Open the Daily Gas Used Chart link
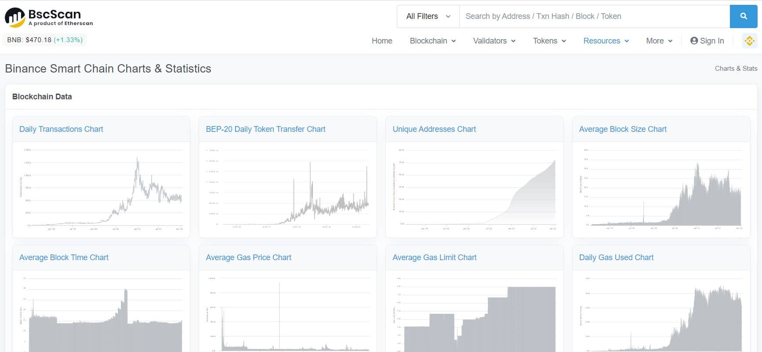 [x=616, y=258]
